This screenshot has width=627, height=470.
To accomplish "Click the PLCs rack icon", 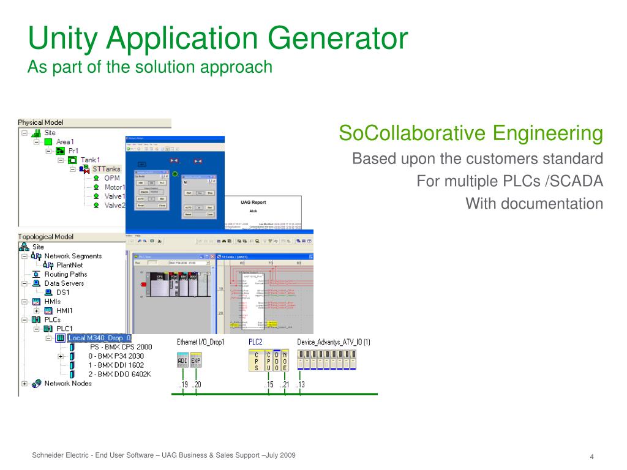I will (x=36, y=319).
